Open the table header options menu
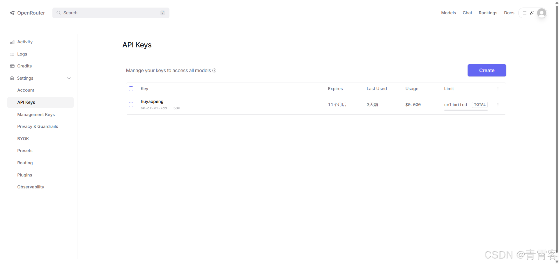The height and width of the screenshot is (264, 559). coord(498,89)
